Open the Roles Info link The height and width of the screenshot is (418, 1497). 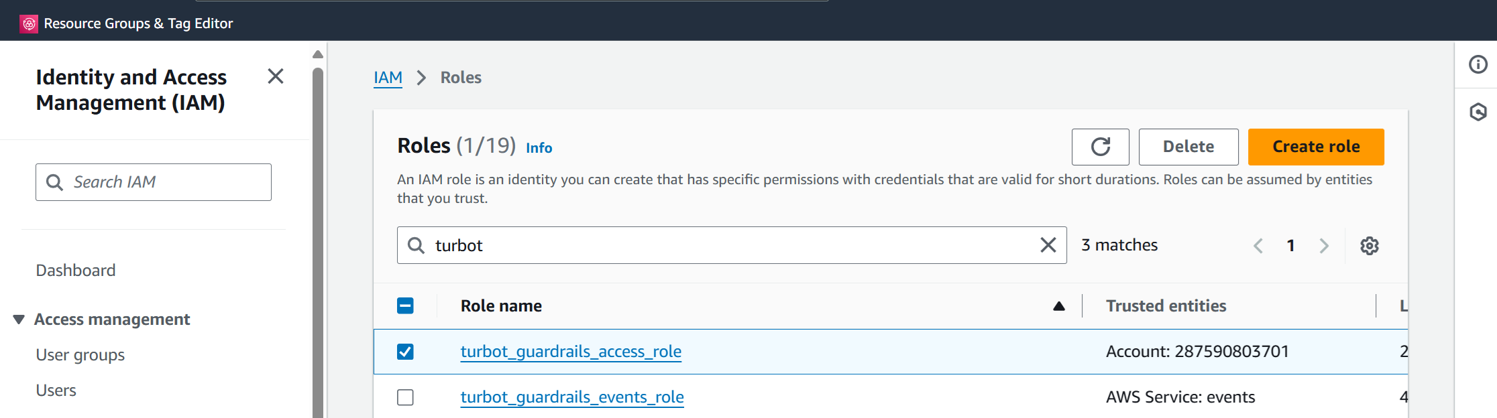click(x=539, y=148)
